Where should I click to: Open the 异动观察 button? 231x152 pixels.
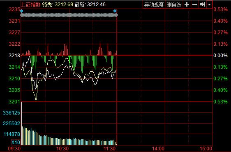pyautogui.click(x=154, y=5)
